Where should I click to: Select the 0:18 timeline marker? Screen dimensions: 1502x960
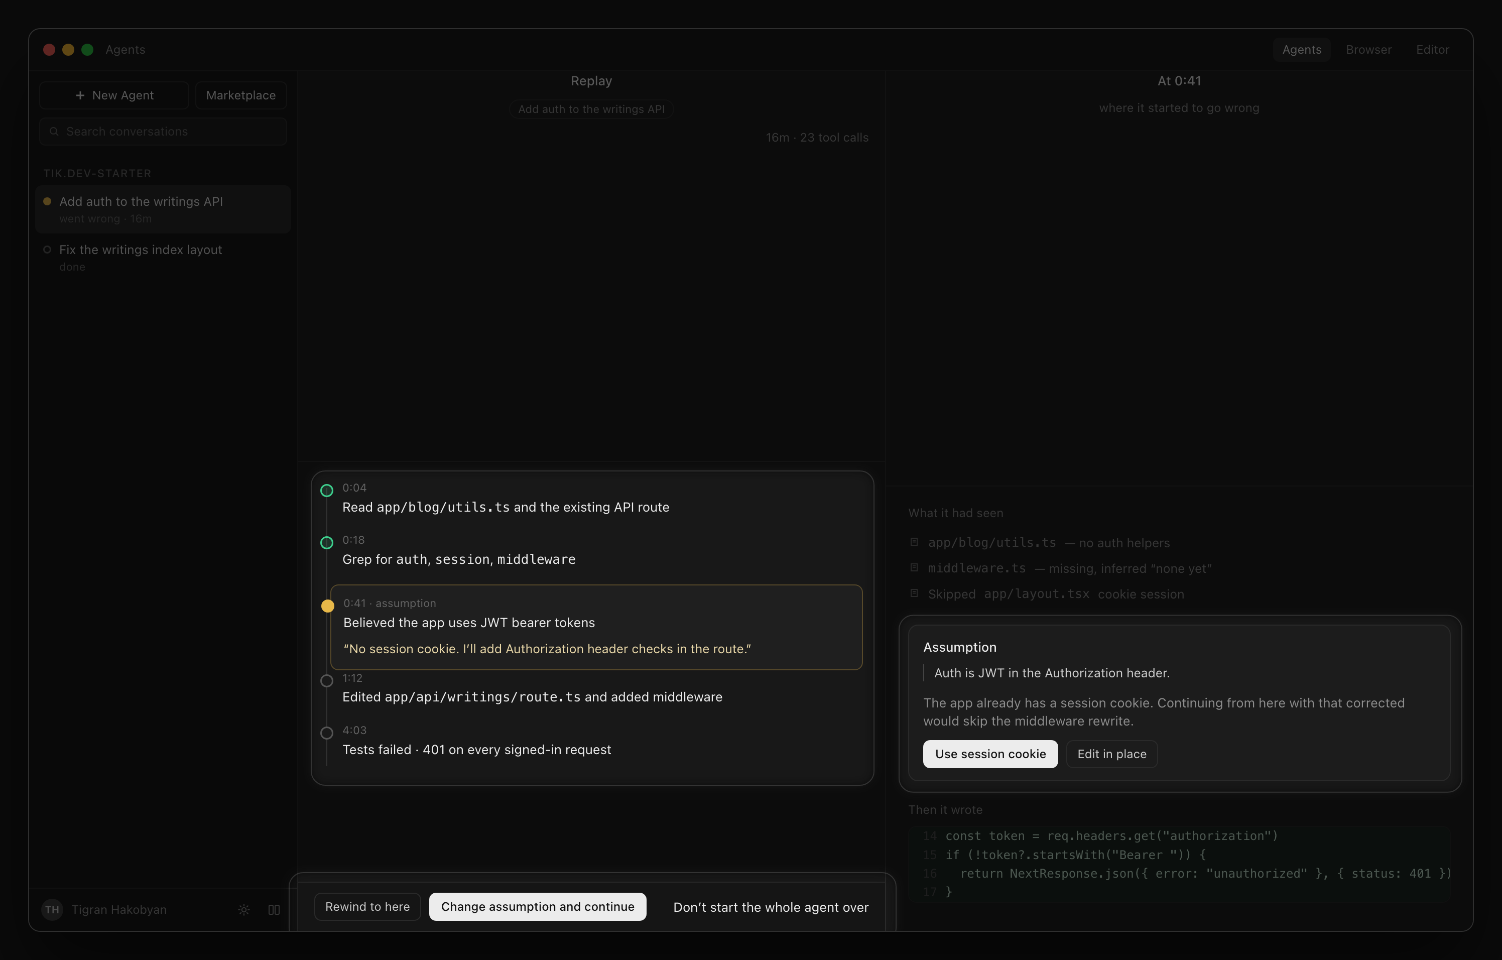click(327, 543)
